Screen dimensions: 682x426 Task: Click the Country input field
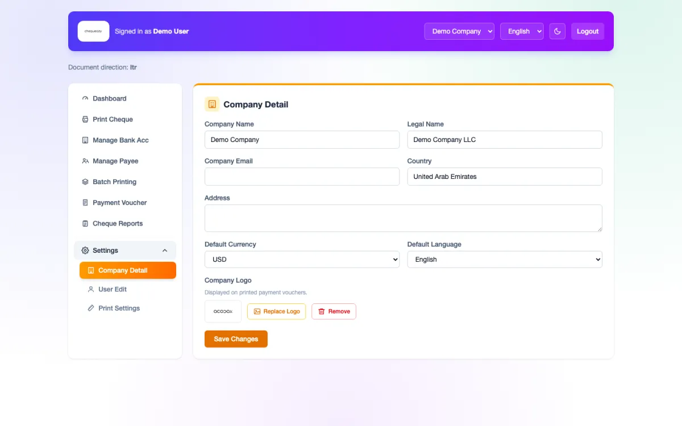(x=505, y=177)
